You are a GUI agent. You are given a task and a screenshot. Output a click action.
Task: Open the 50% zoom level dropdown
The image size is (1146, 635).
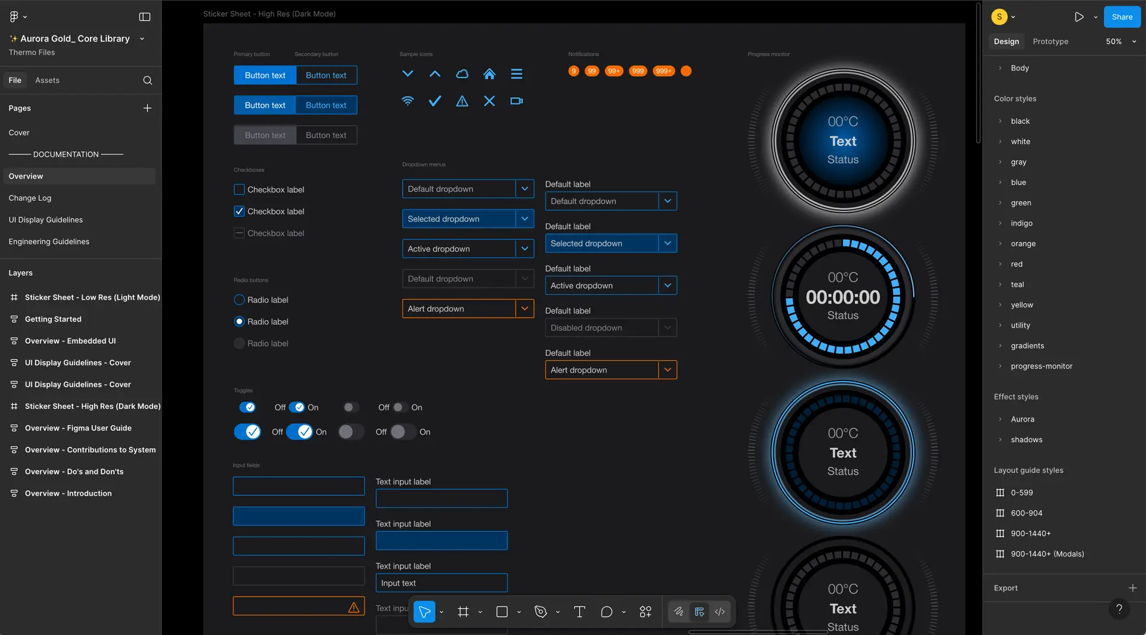click(x=1121, y=42)
